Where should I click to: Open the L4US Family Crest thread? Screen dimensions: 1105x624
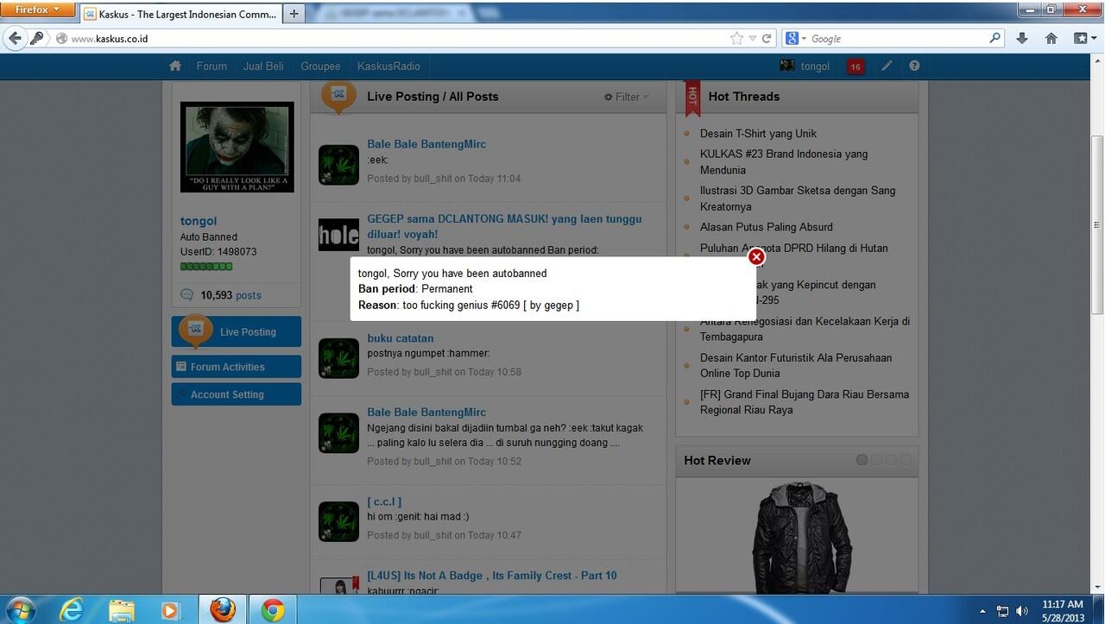pyautogui.click(x=492, y=576)
